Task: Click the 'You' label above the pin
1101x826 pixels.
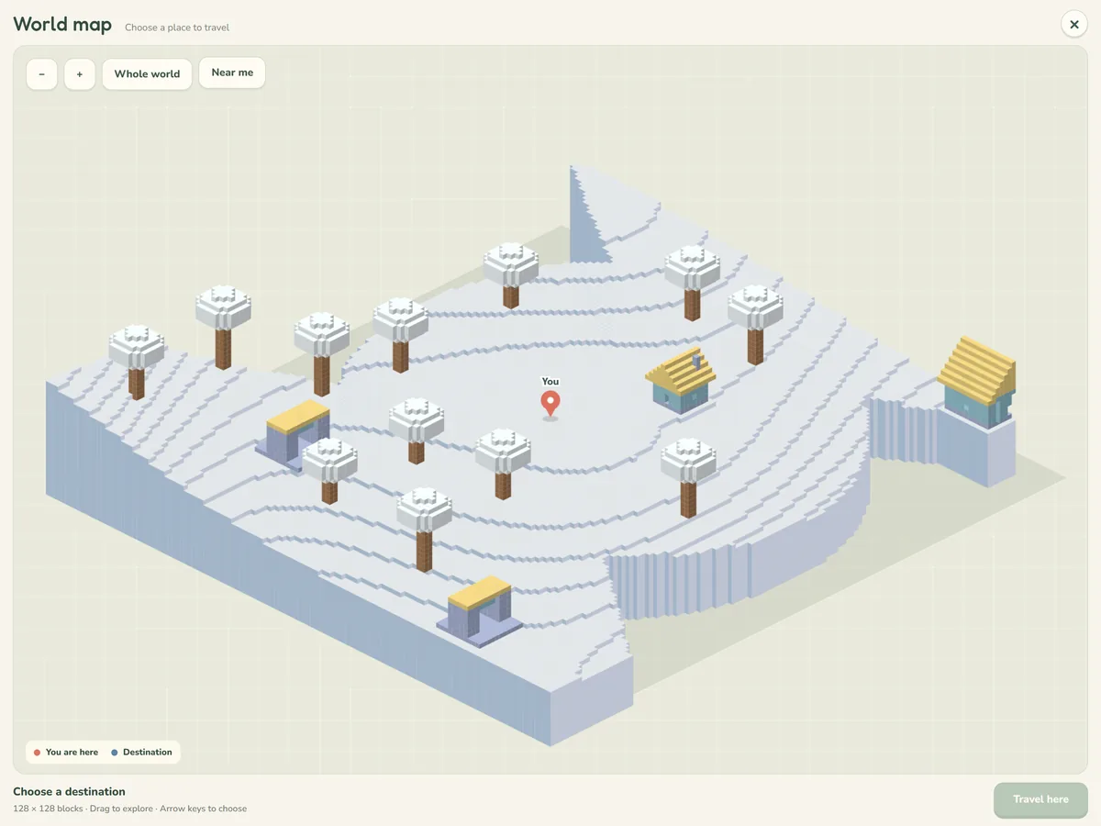Action: 550,382
